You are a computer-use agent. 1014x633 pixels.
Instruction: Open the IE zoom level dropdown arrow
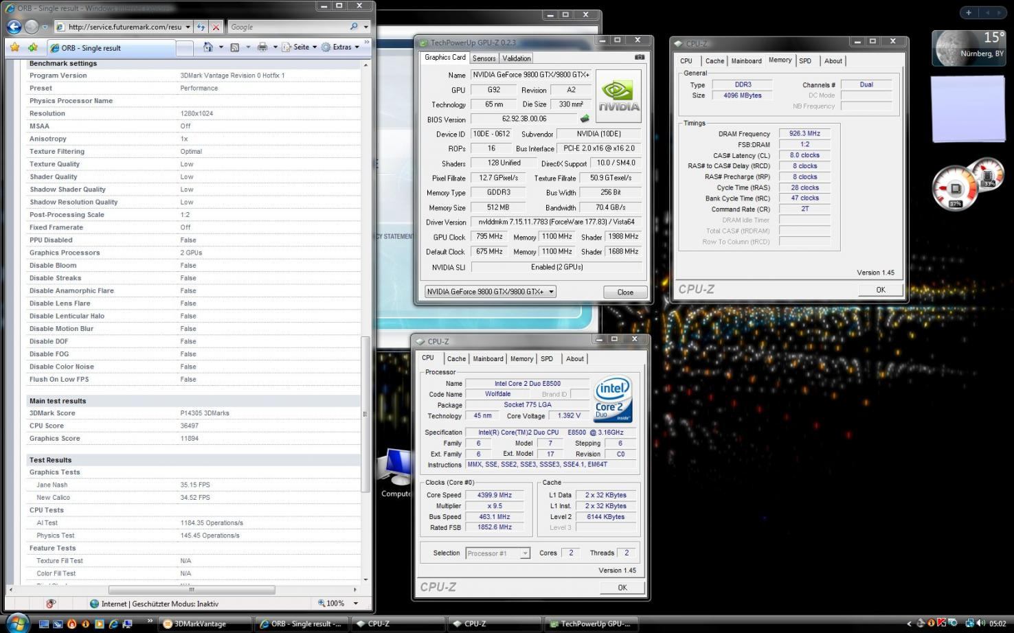pyautogui.click(x=356, y=603)
